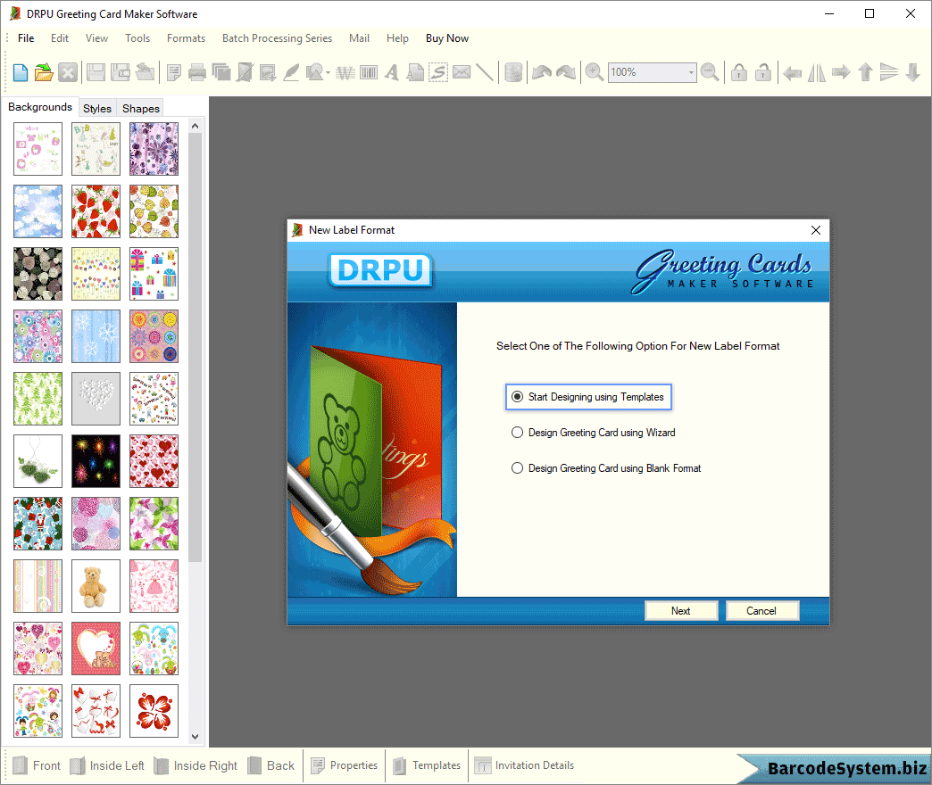Move object down with the down arrow icon
This screenshot has width=932, height=785.
pyautogui.click(x=913, y=72)
